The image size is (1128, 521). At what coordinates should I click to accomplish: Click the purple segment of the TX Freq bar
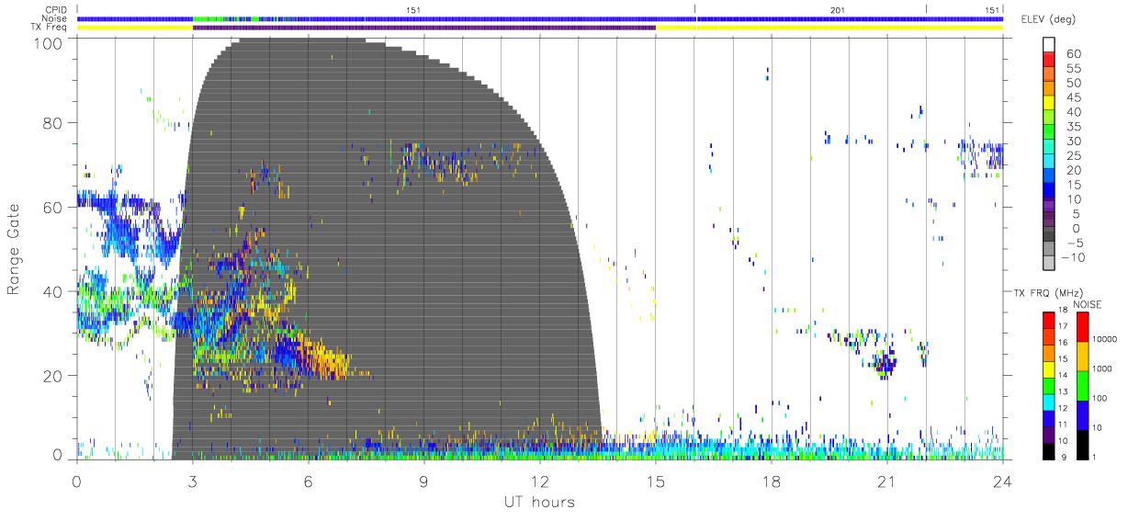(x=424, y=28)
